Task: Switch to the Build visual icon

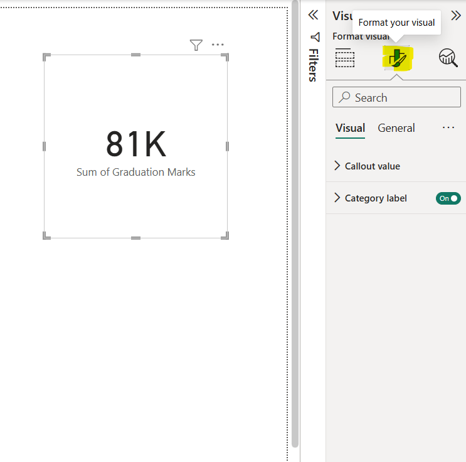Action: tap(345, 58)
